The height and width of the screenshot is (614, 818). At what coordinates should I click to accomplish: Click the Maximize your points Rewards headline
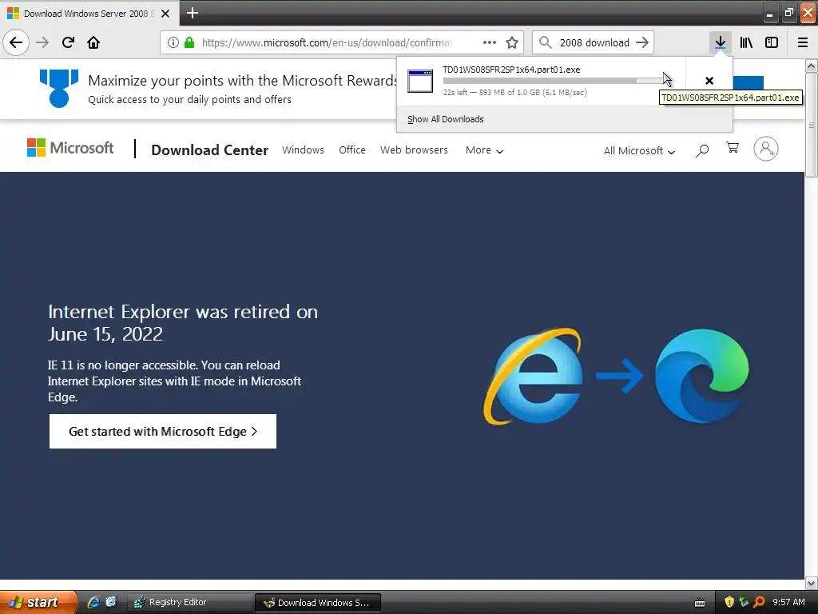[x=243, y=81]
